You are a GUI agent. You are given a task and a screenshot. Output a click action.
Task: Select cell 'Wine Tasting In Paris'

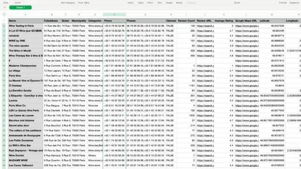pyautogui.click(x=25, y=26)
